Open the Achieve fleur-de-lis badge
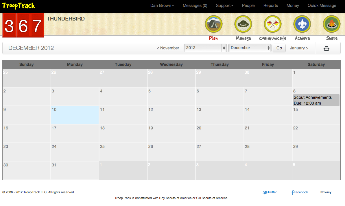The width and height of the screenshot is (345, 206). pyautogui.click(x=302, y=24)
